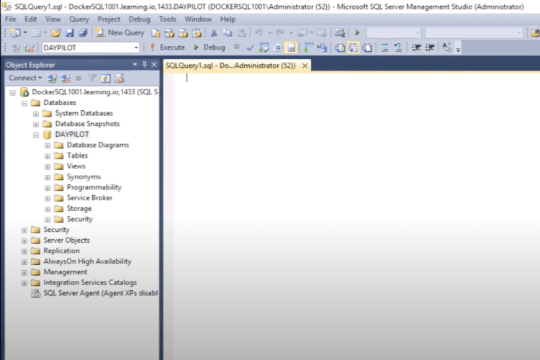
Task: Open the Help menu
Action: [x=228, y=19]
